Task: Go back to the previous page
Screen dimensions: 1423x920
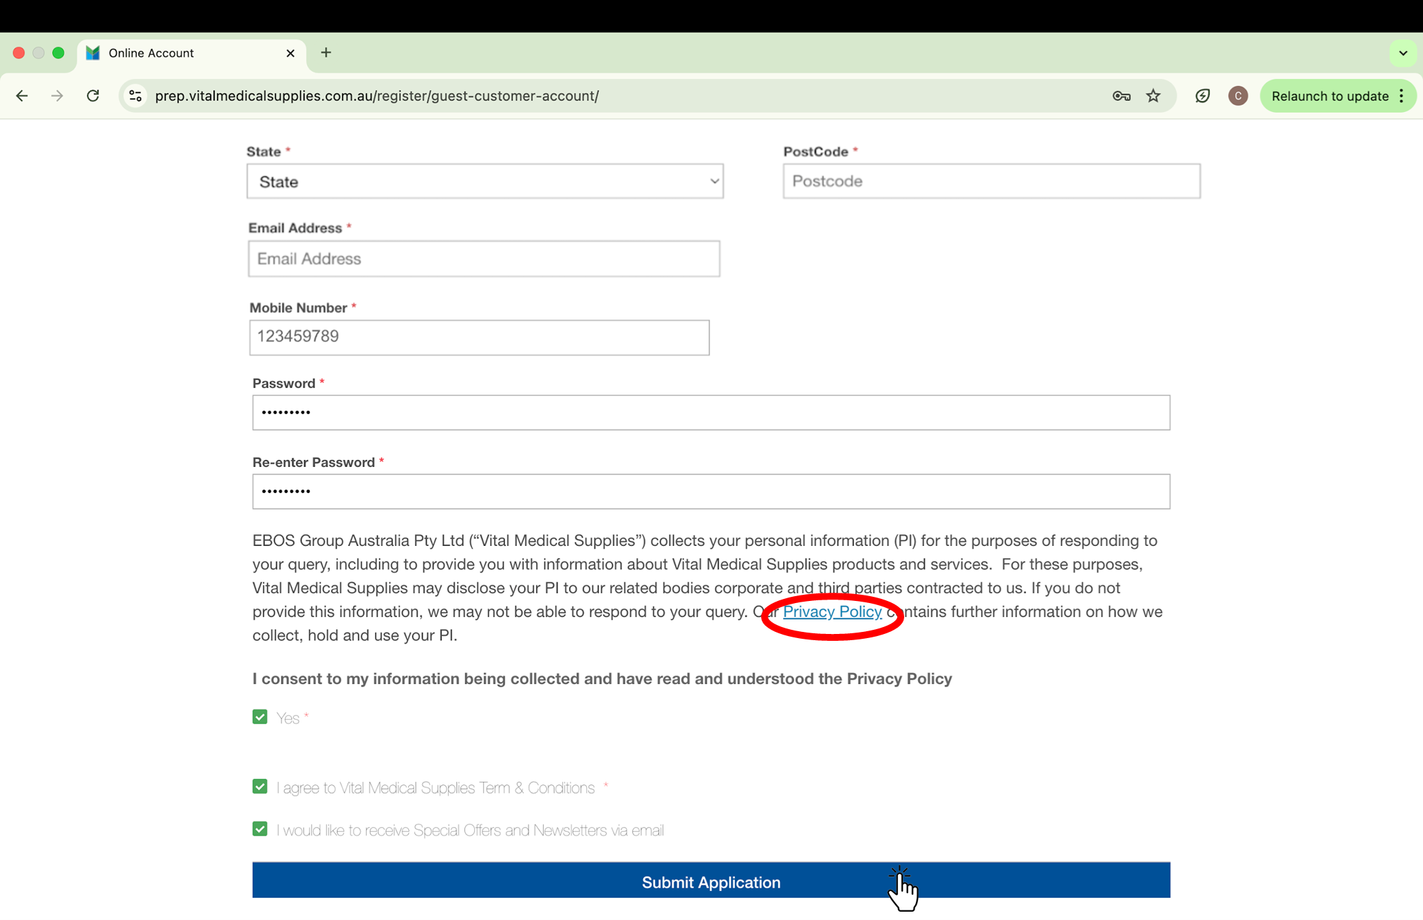Action: click(22, 96)
